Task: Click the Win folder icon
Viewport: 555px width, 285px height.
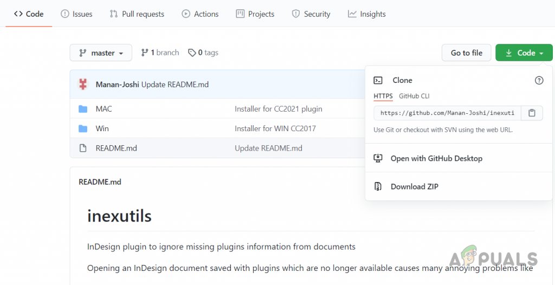Action: [x=83, y=128]
